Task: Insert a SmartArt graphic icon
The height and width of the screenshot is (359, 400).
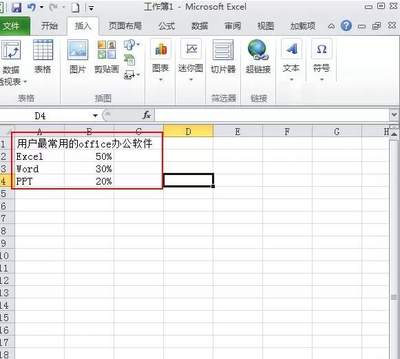Action: [x=129, y=60]
